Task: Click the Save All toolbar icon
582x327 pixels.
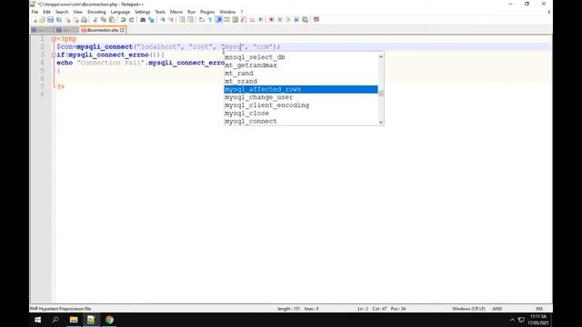Action: [58, 20]
